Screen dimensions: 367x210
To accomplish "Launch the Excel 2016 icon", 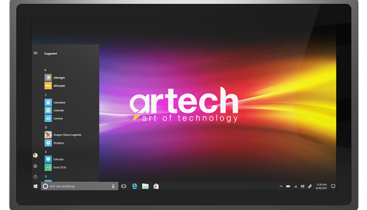I will coord(48,167).
